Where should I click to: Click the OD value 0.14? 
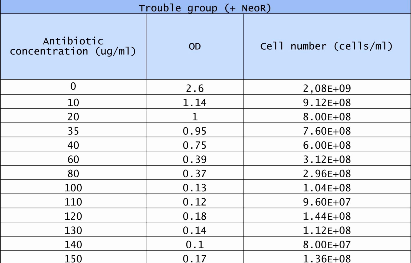[195, 230]
